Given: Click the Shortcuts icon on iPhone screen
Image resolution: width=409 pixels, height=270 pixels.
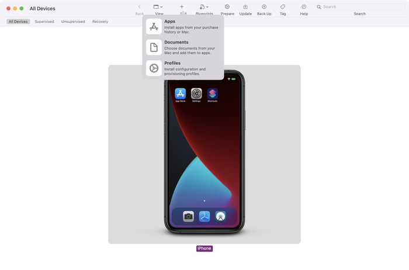Looking at the screenshot, I should (x=213, y=94).
